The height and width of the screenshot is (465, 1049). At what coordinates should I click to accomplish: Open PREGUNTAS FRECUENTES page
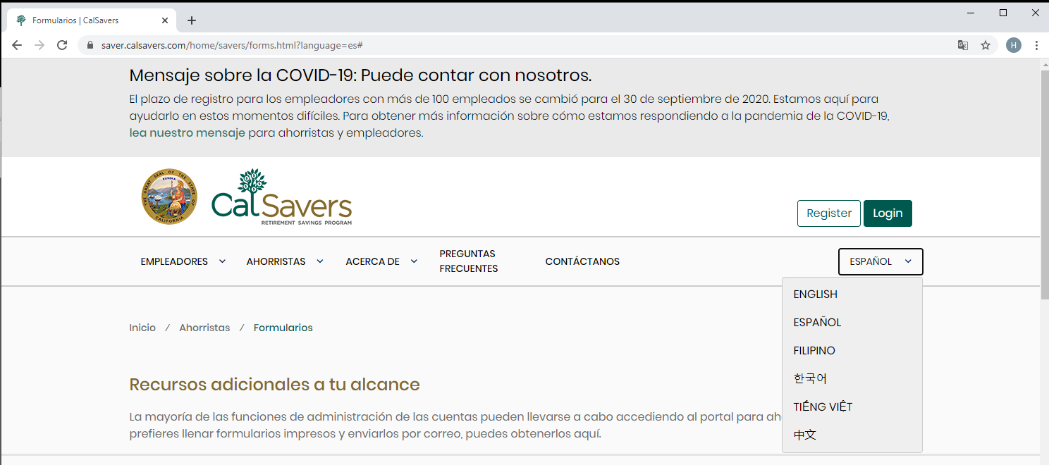[x=469, y=261]
